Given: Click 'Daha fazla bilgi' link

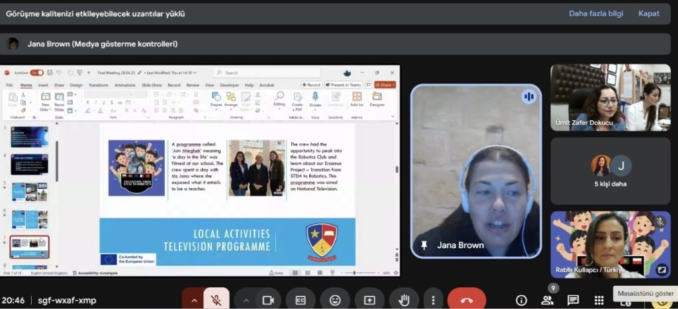Looking at the screenshot, I should (595, 13).
